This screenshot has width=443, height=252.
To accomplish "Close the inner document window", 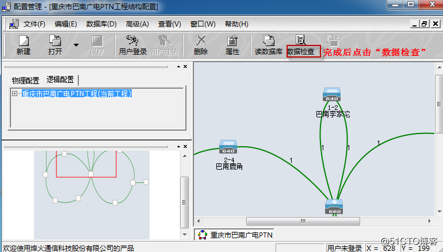I will point(436,24).
